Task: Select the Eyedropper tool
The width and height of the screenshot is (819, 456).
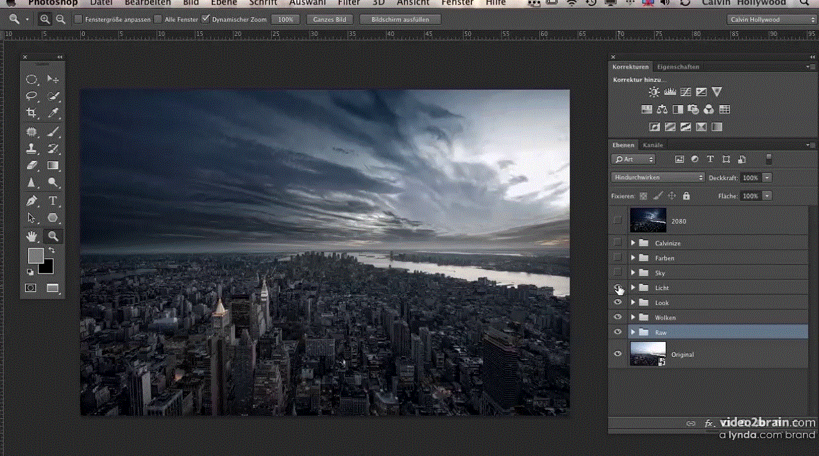Action: [53, 113]
